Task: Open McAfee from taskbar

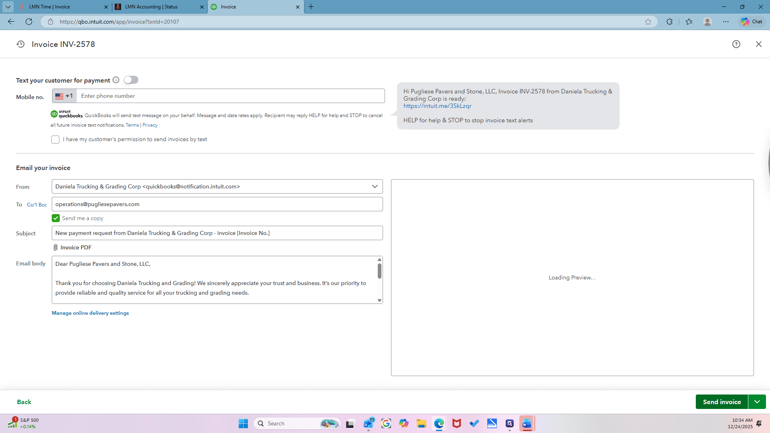Action: pos(456,423)
